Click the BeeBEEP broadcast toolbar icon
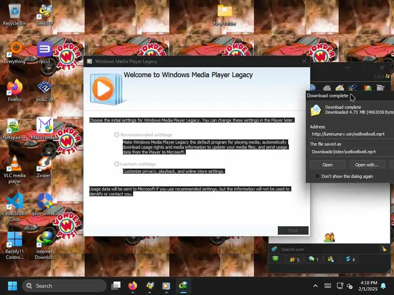The width and height of the screenshot is (394, 295). 312,88
